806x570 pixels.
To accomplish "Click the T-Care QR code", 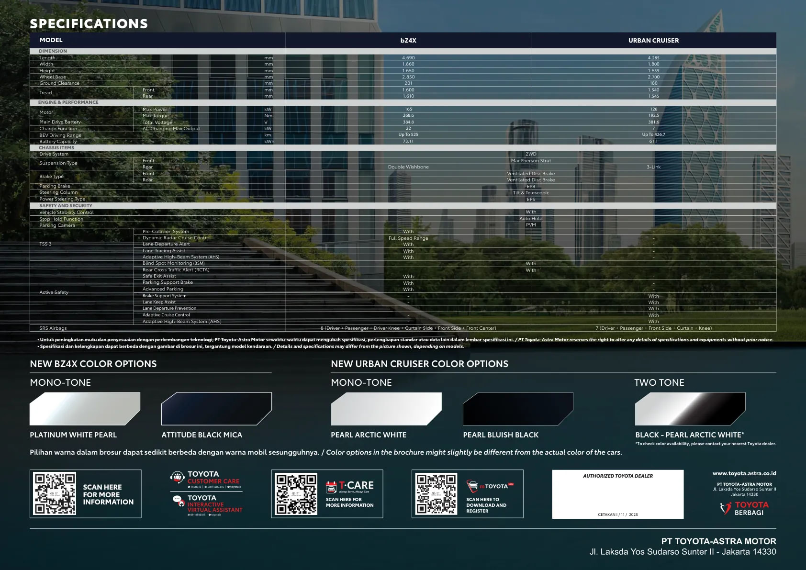I will (296, 493).
